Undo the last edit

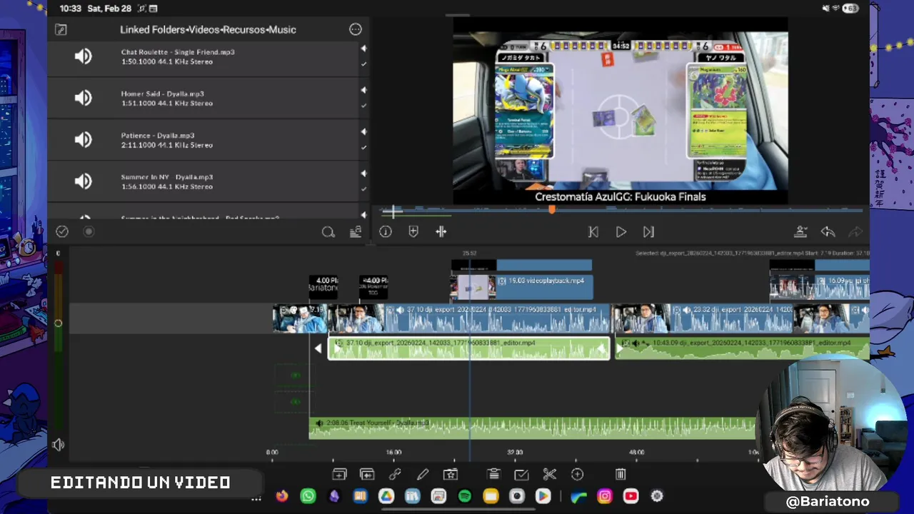pos(828,232)
